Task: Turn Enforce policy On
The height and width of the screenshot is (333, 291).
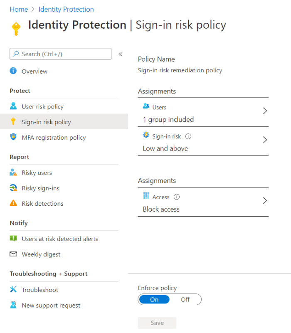Action: click(x=154, y=299)
